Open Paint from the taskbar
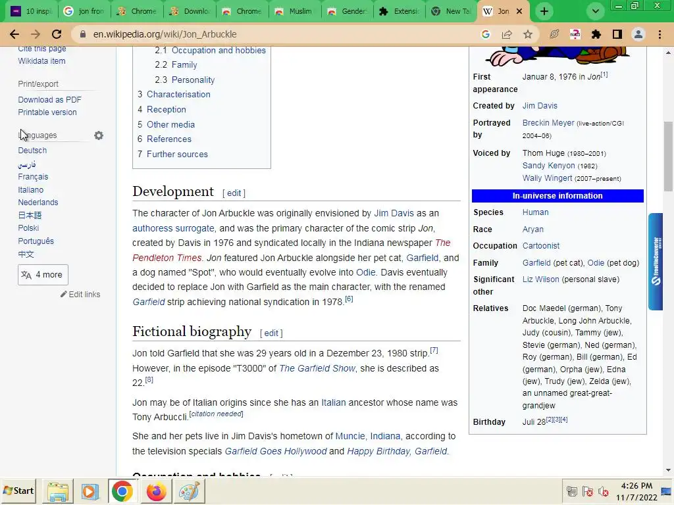The image size is (674, 505). pos(189,491)
